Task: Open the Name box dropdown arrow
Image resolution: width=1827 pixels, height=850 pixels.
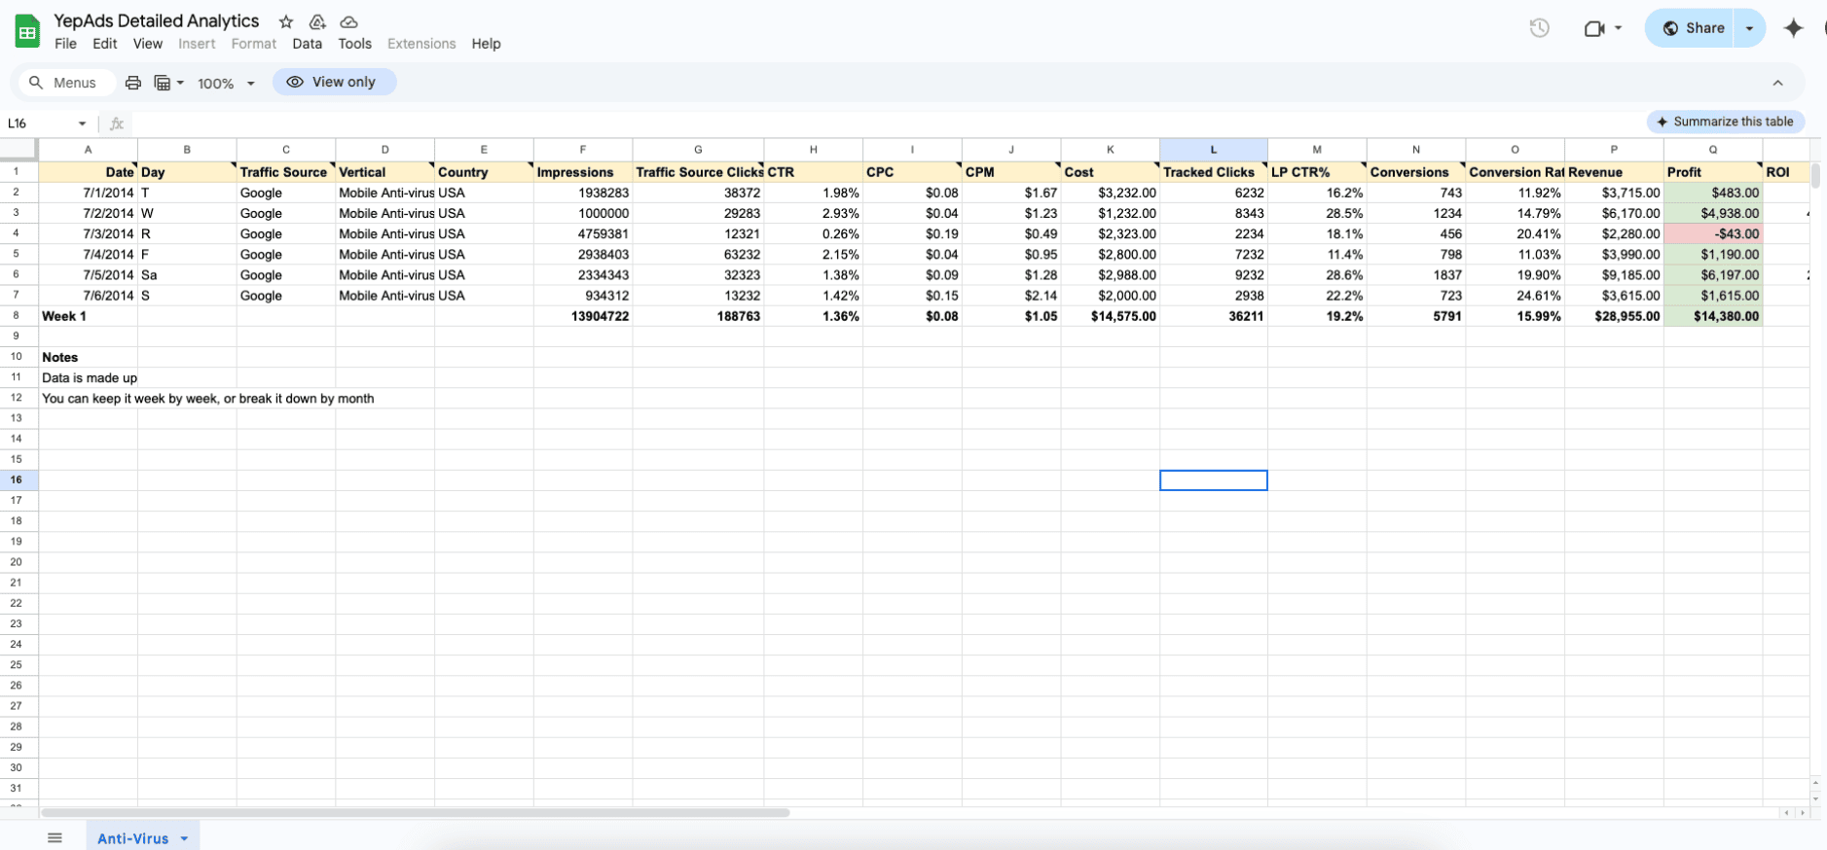Action: (x=82, y=124)
